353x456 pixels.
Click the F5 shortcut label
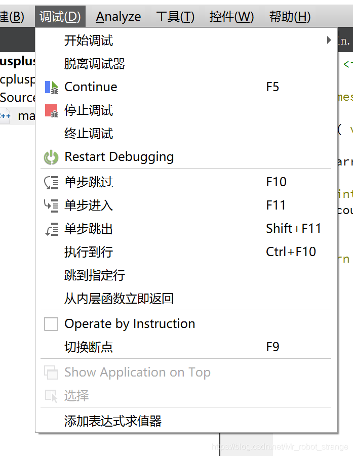[272, 87]
